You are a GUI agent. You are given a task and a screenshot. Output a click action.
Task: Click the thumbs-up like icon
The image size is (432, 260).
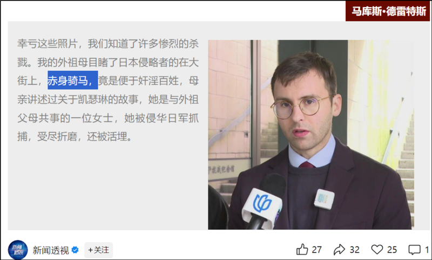pos(302,250)
